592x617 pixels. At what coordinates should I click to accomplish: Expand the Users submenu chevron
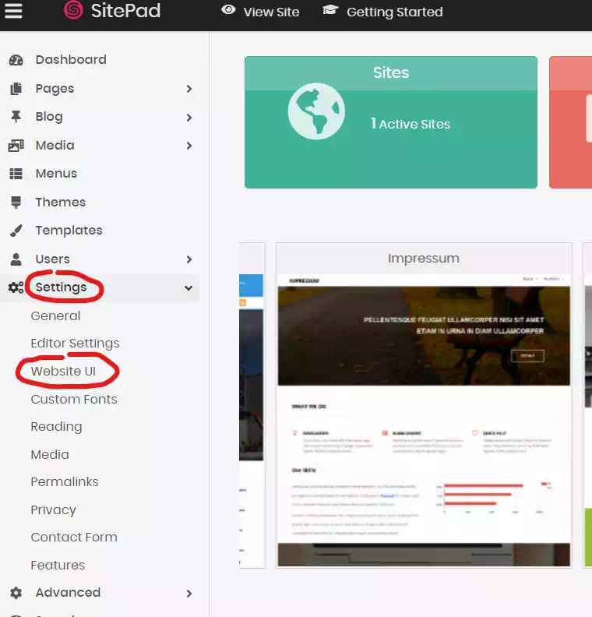[x=189, y=259]
